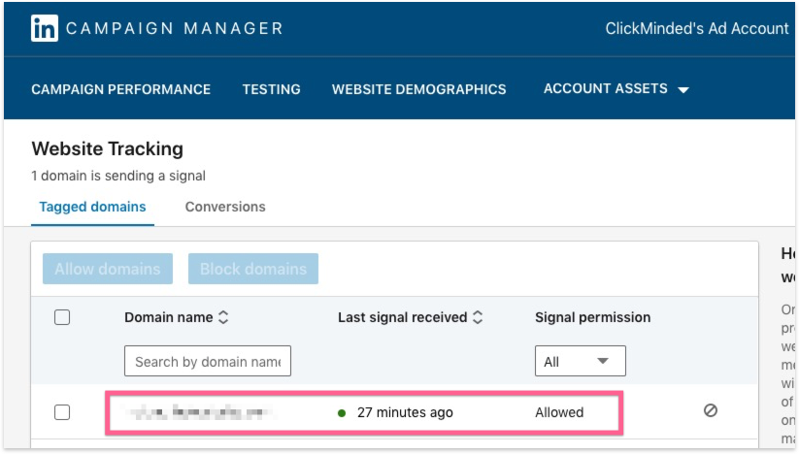Toggle the select-all domains checkbox
Viewport: 799px width, 454px height.
pos(62,317)
